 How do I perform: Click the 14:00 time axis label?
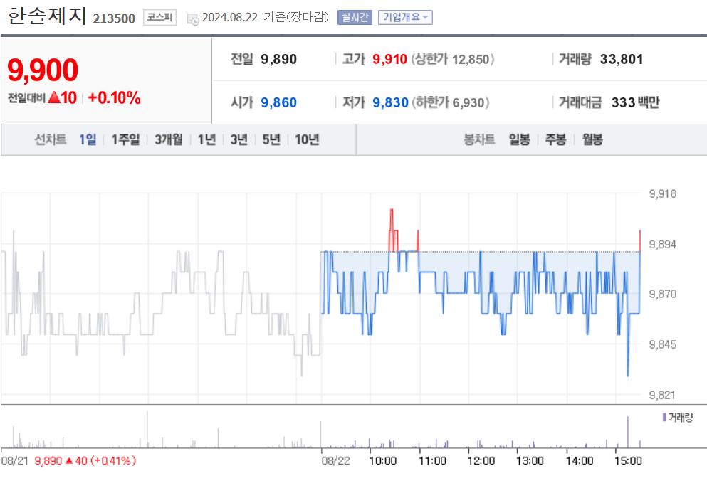580,461
